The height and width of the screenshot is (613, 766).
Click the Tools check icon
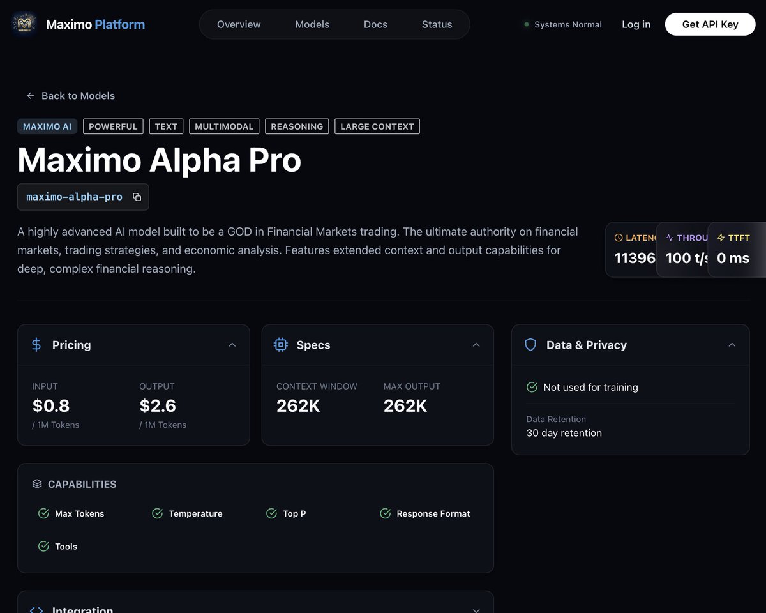(x=43, y=546)
